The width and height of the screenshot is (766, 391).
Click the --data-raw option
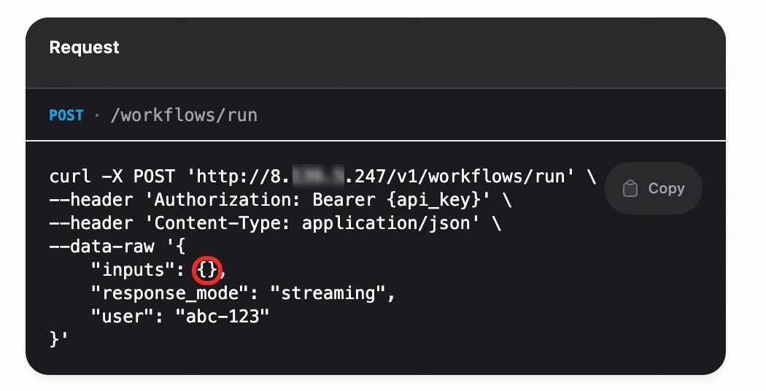point(91,247)
